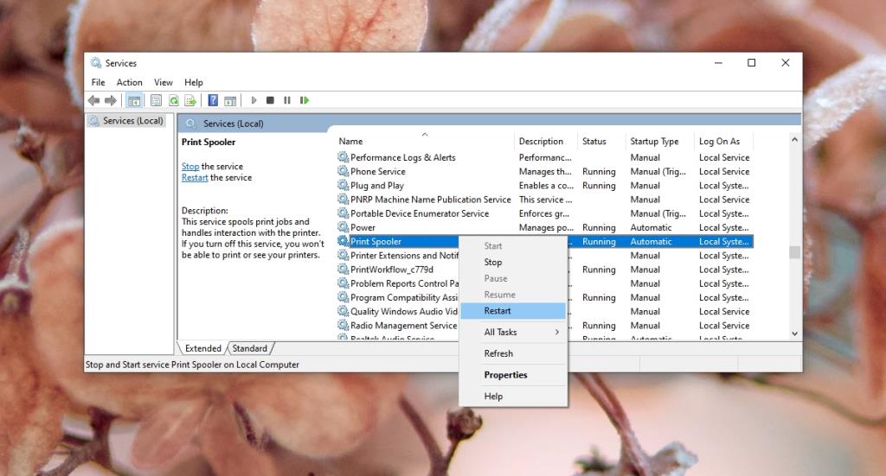Open the blue Help toolbar icon
This screenshot has height=476, width=886.
213,100
